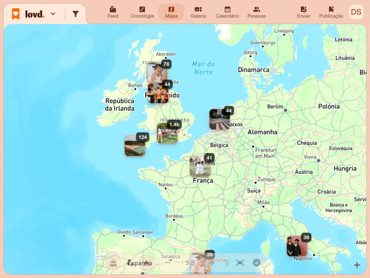Open the Scotland cluster with 78 photos
This screenshot has width=370, height=278.
[x=157, y=73]
